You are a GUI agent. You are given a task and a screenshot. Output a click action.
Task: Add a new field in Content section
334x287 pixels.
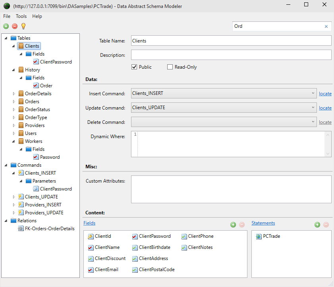233,225
